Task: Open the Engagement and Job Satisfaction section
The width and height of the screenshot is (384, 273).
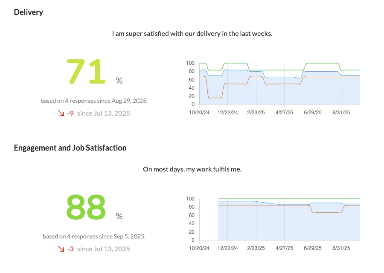Action: coord(70,148)
